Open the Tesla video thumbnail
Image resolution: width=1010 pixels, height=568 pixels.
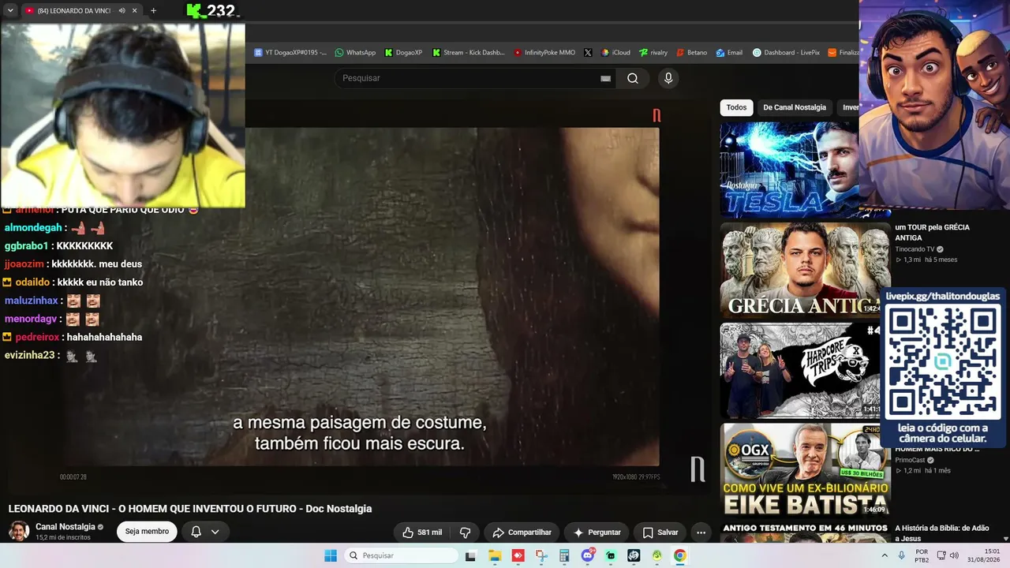[789, 170]
